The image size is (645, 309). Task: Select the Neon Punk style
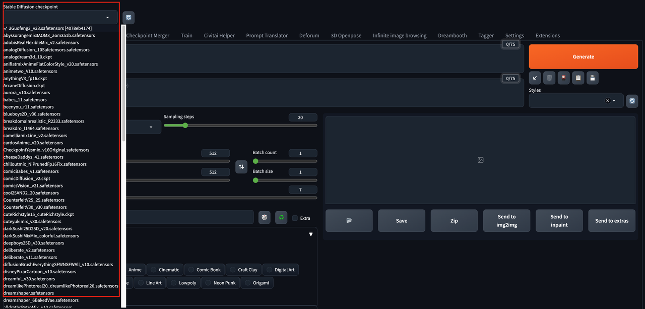coord(220,283)
